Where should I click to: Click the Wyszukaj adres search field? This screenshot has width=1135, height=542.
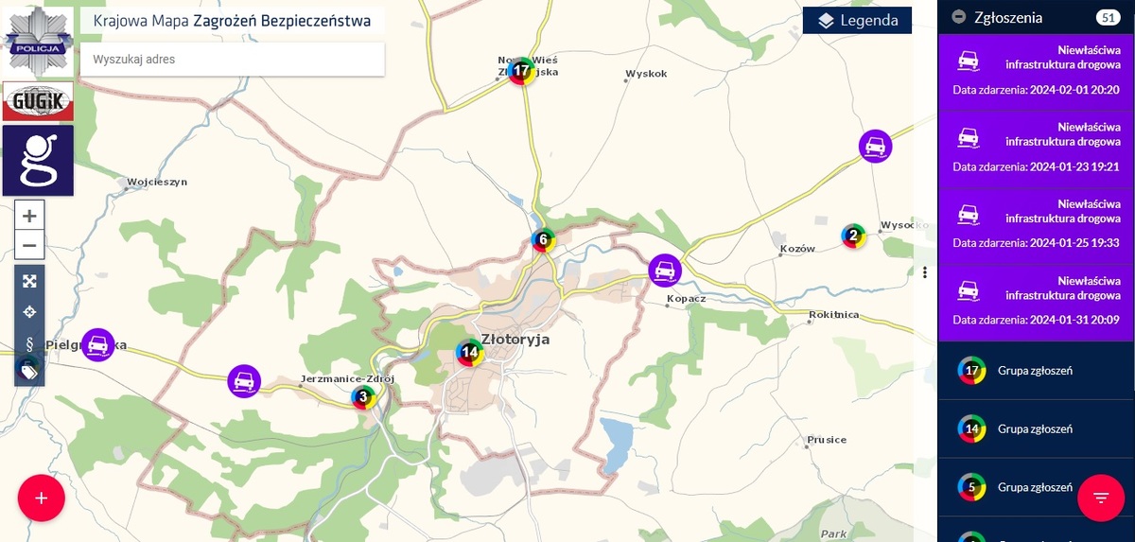click(233, 60)
